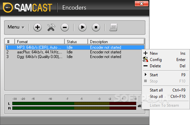This screenshot has height=125, width=190.
Task: Sort by Status column header
Action: [76, 42]
